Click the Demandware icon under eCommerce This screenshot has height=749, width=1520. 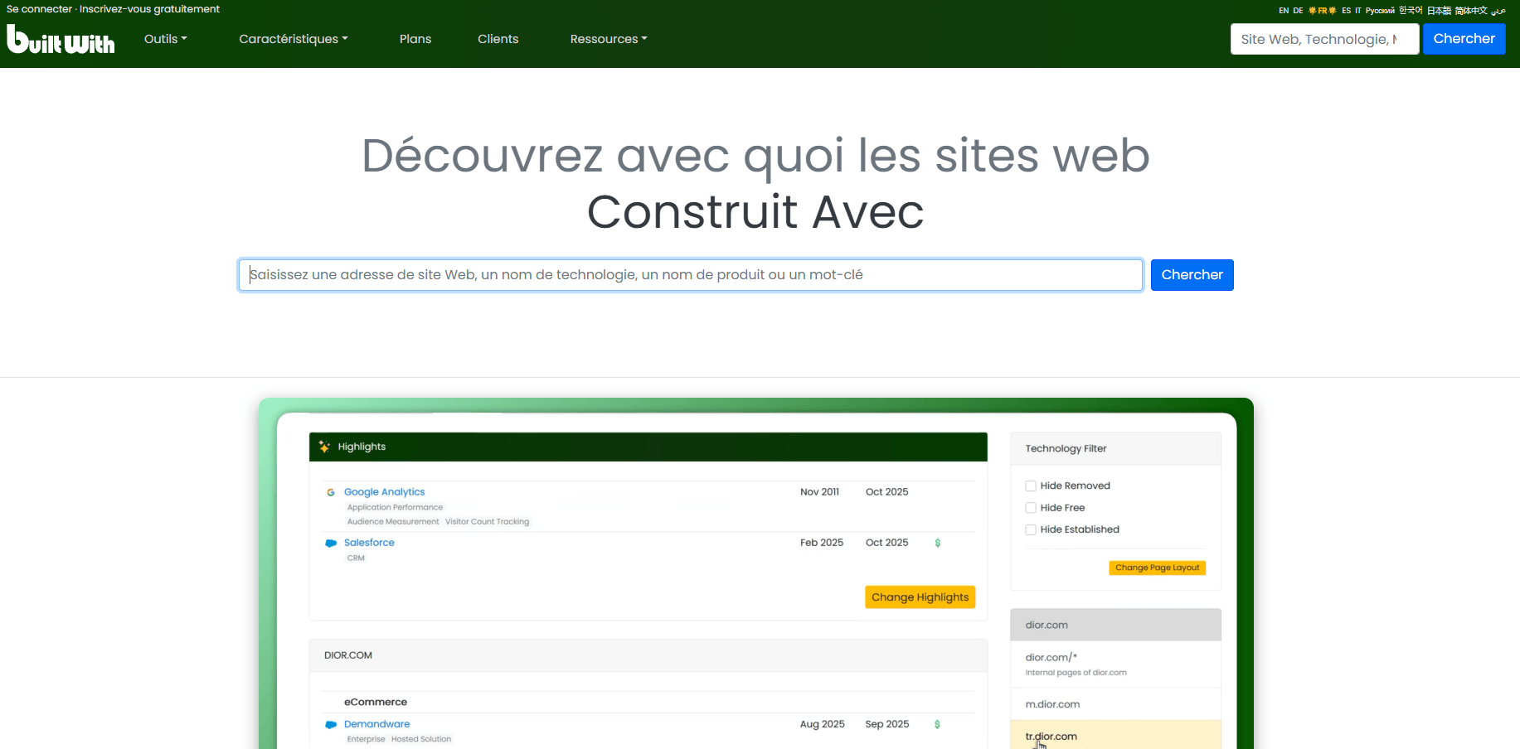330,724
